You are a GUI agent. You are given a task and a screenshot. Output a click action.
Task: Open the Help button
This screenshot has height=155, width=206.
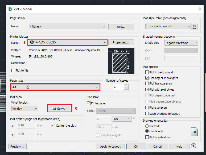coord(179,146)
